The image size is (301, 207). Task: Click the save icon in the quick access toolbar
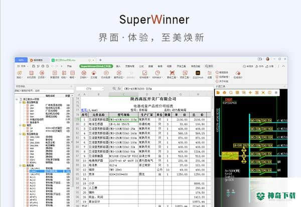coord(34,66)
